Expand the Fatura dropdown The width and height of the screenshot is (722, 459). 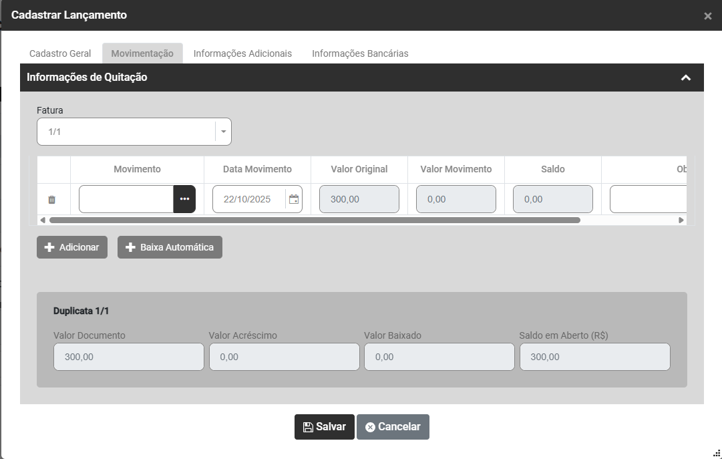pyautogui.click(x=223, y=132)
